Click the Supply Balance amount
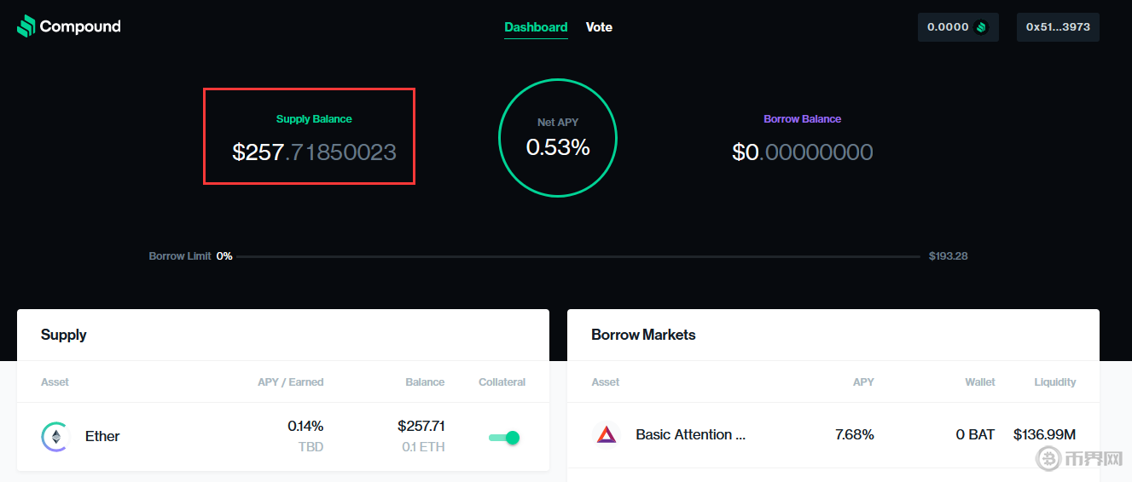1132x482 pixels. pyautogui.click(x=314, y=152)
